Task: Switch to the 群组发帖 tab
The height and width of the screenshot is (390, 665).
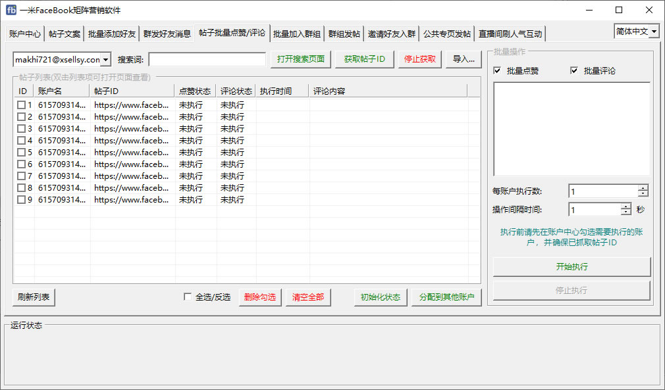Action: [344, 34]
